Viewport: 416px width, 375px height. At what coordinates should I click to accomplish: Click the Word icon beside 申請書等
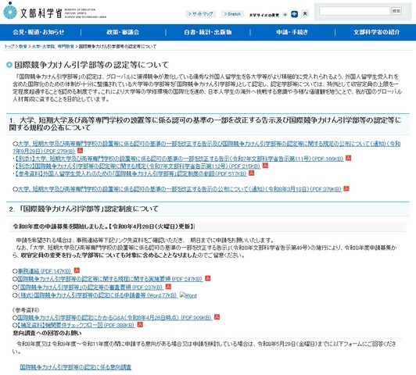coord(188,295)
